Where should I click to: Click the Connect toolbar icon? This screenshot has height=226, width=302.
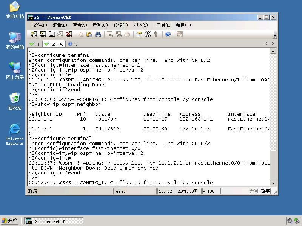click(34, 34)
